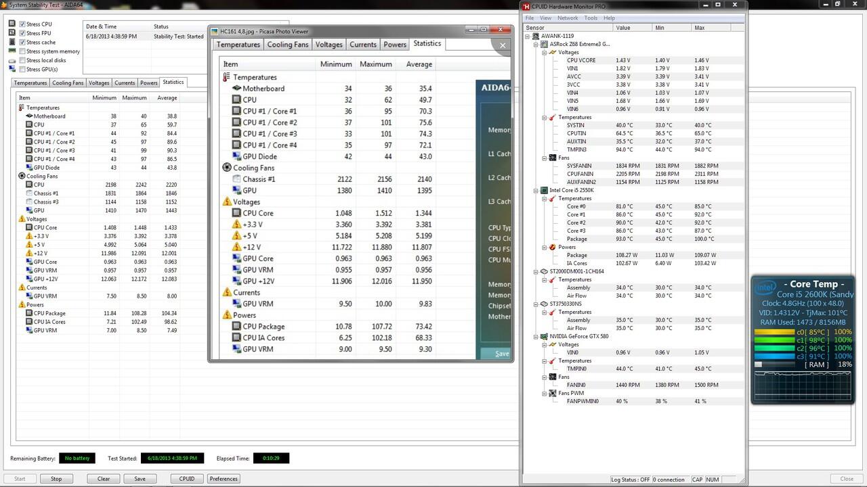Open the AIDA64 Currents tab
This screenshot has width=867, height=487.
pyautogui.click(x=125, y=83)
